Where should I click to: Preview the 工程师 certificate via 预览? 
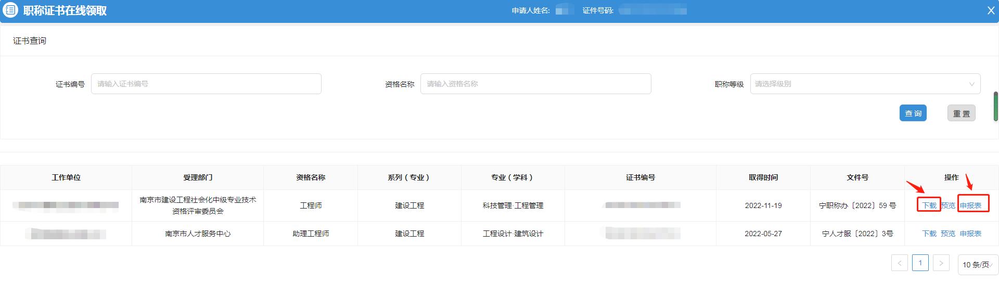pyautogui.click(x=948, y=205)
